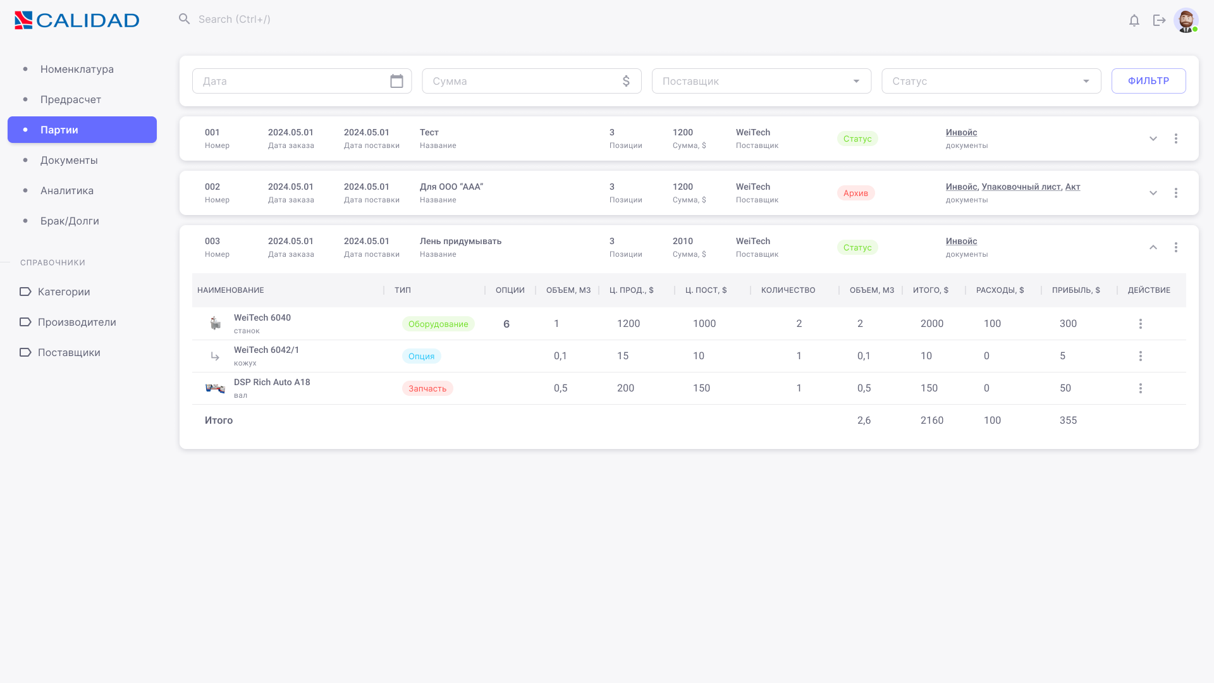Click the Статус badge of batch 001
This screenshot has height=683, width=1214.
[857, 138]
